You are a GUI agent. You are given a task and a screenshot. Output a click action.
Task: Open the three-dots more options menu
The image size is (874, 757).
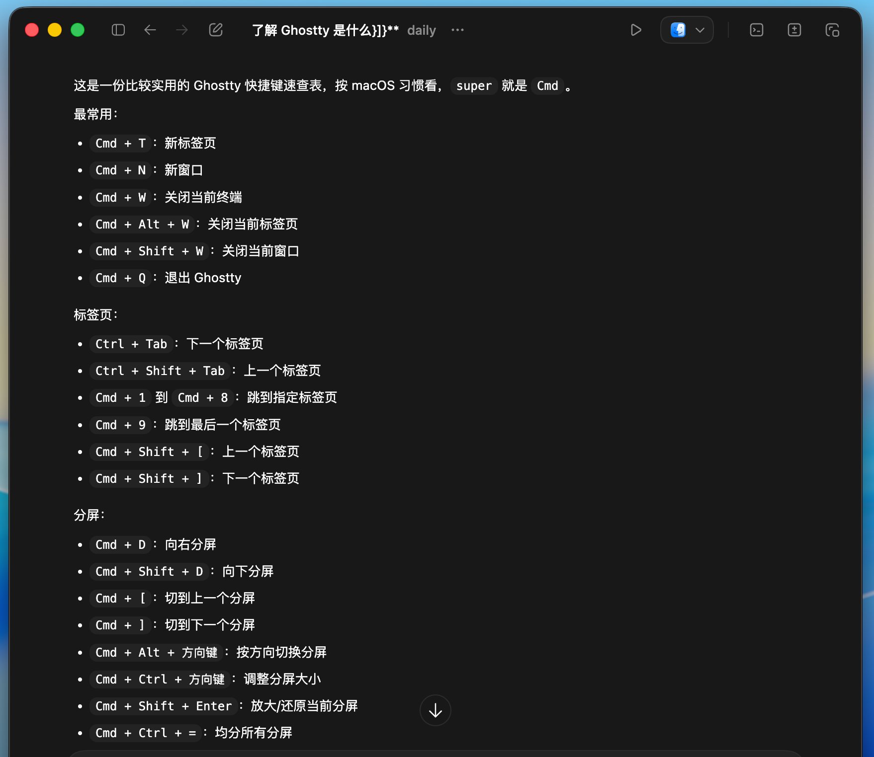coord(457,30)
